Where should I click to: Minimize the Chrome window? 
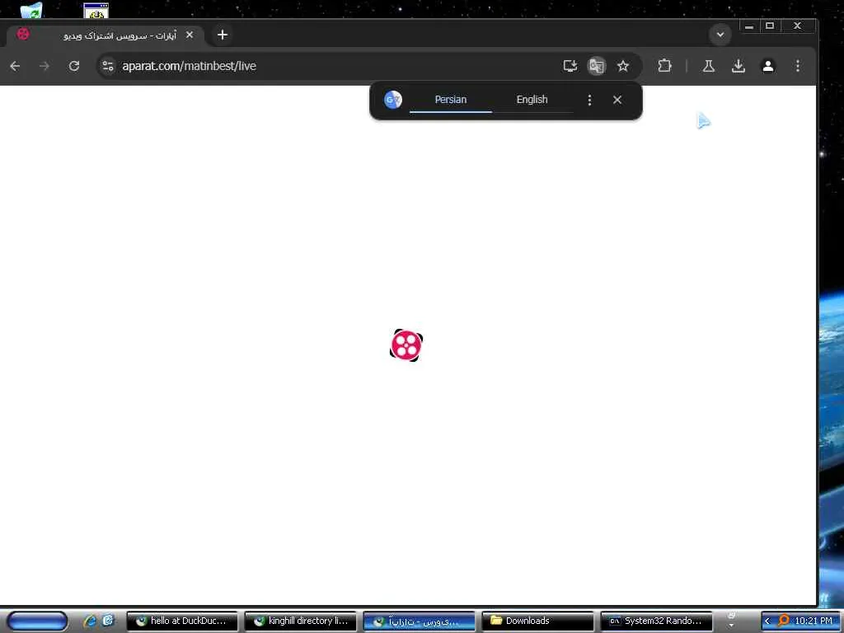tap(748, 26)
